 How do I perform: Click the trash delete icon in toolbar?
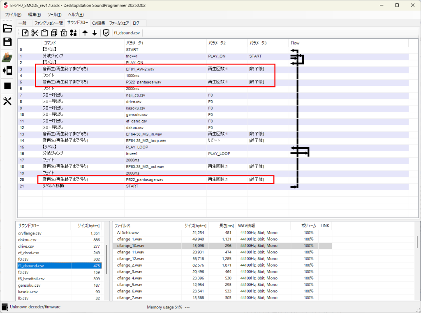tap(64, 33)
